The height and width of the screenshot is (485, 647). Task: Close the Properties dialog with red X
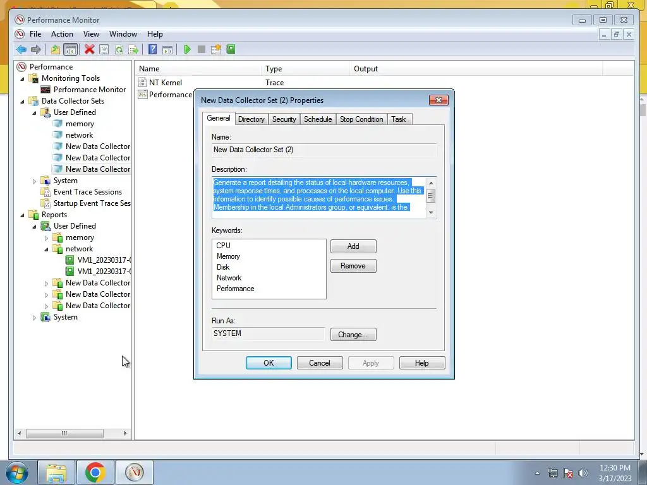(x=438, y=100)
